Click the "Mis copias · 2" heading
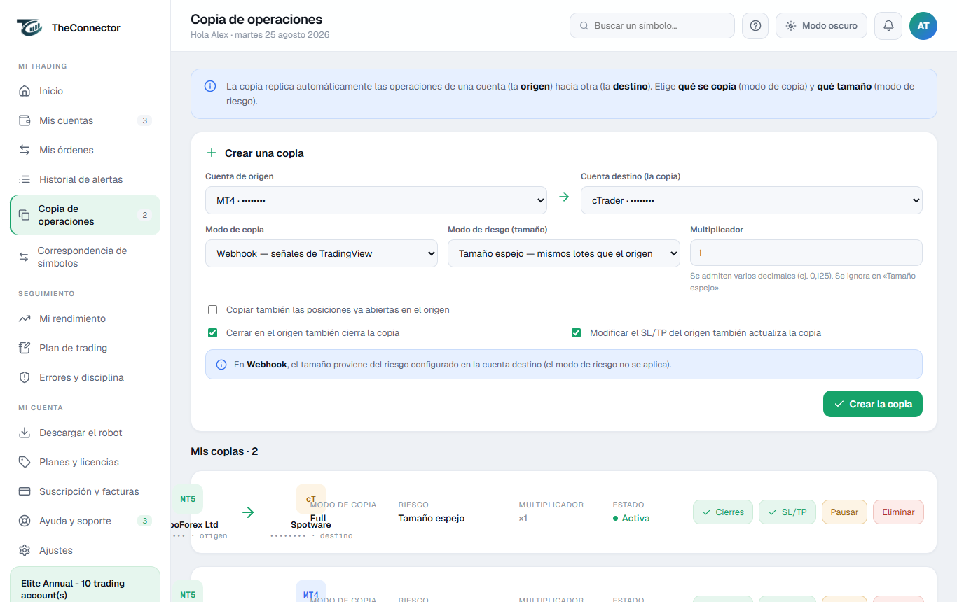The width and height of the screenshot is (957, 602). click(224, 451)
